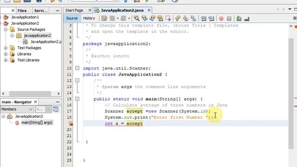Collapse the main method fold at line 15

[77, 99]
